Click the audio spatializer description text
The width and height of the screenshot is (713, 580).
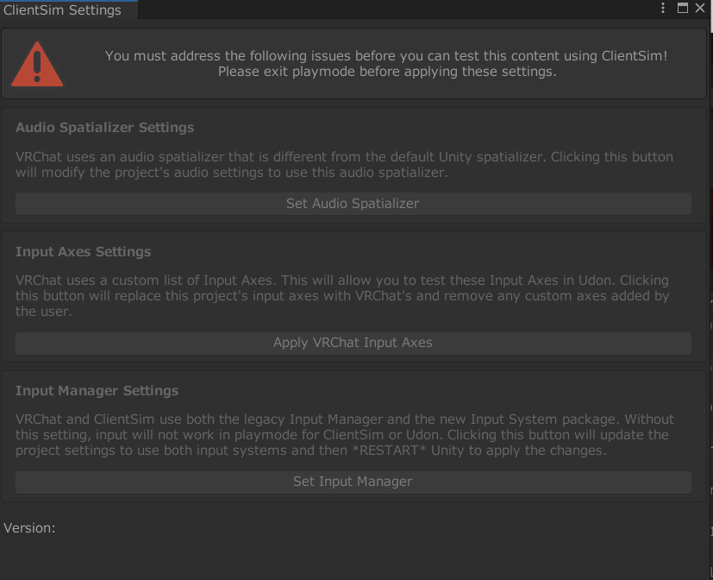coord(344,164)
